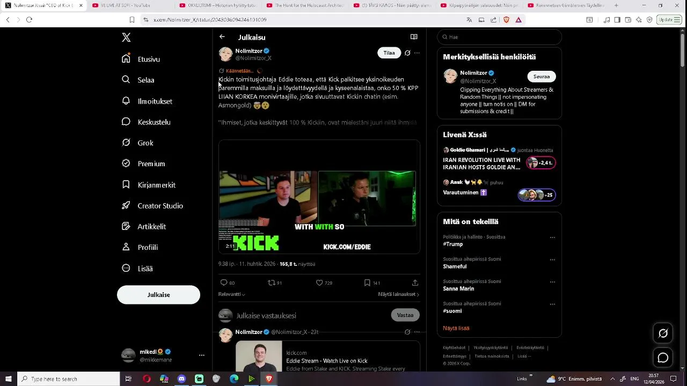This screenshot has height=386, width=687.
Task: Open the three-dot menu next to Tilaa
Action: (417, 53)
